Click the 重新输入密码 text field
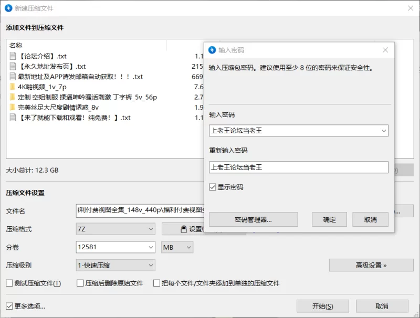This screenshot has height=318, width=420. (299, 167)
